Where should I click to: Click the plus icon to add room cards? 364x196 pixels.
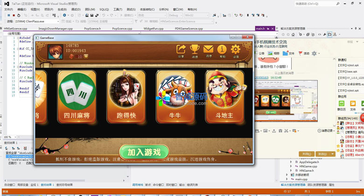(x=85, y=56)
